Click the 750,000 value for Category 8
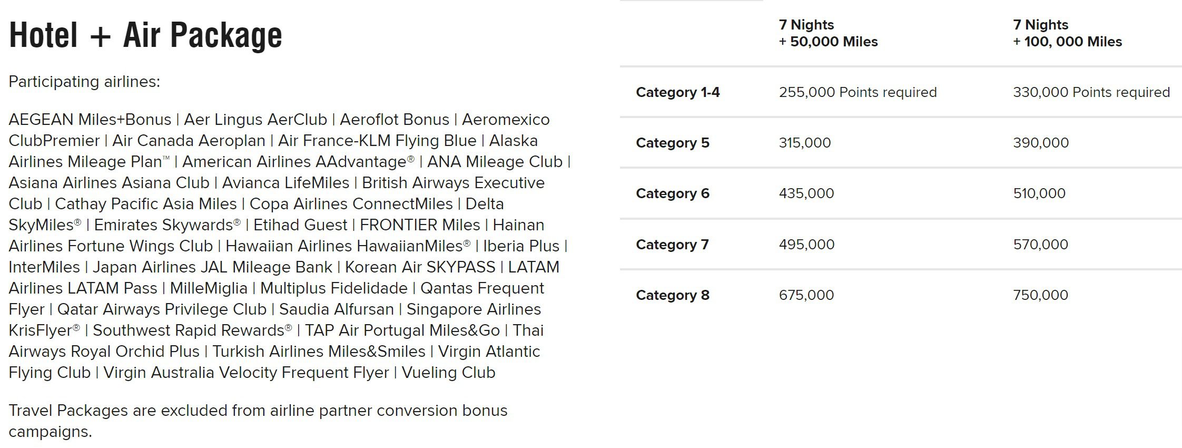 [1040, 295]
